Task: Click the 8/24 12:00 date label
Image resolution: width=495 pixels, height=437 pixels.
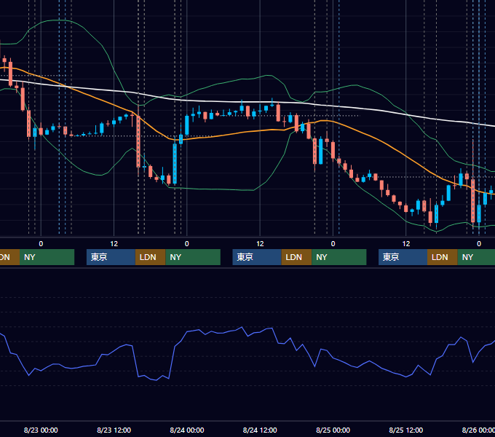Action: click(260, 430)
